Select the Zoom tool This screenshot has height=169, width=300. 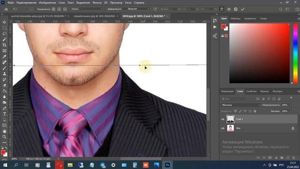[x=4, y=137]
